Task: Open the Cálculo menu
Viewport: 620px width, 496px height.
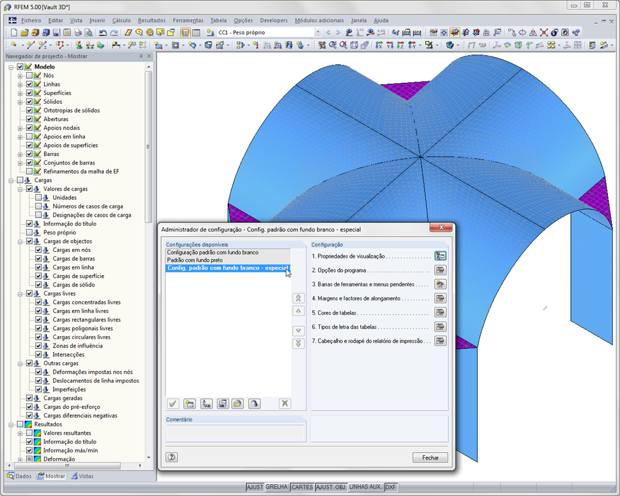Action: tap(121, 21)
